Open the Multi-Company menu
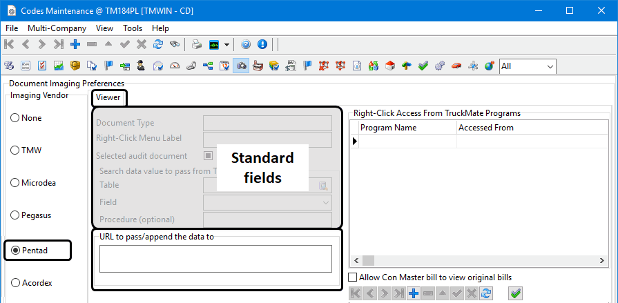618x303 pixels. pos(57,28)
